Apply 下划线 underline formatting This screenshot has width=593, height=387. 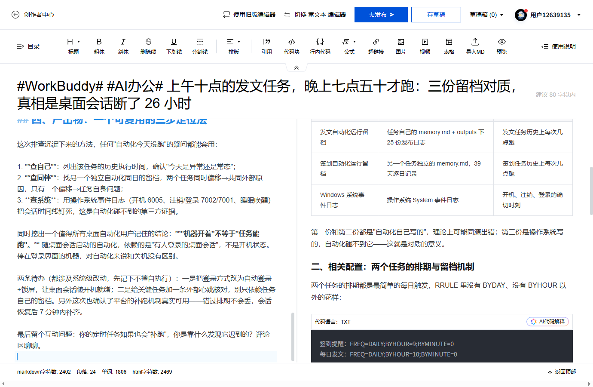pyautogui.click(x=174, y=46)
